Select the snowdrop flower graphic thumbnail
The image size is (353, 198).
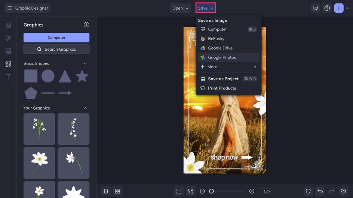39,129
